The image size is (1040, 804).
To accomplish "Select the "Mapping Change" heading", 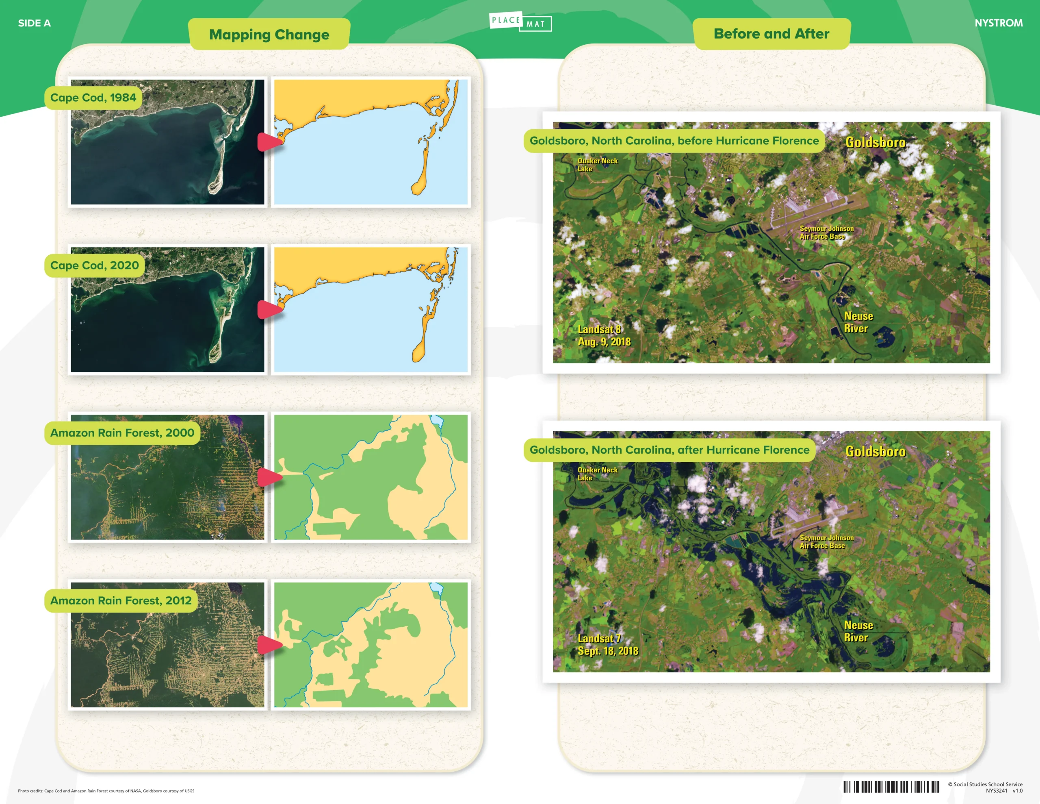I will [x=269, y=34].
